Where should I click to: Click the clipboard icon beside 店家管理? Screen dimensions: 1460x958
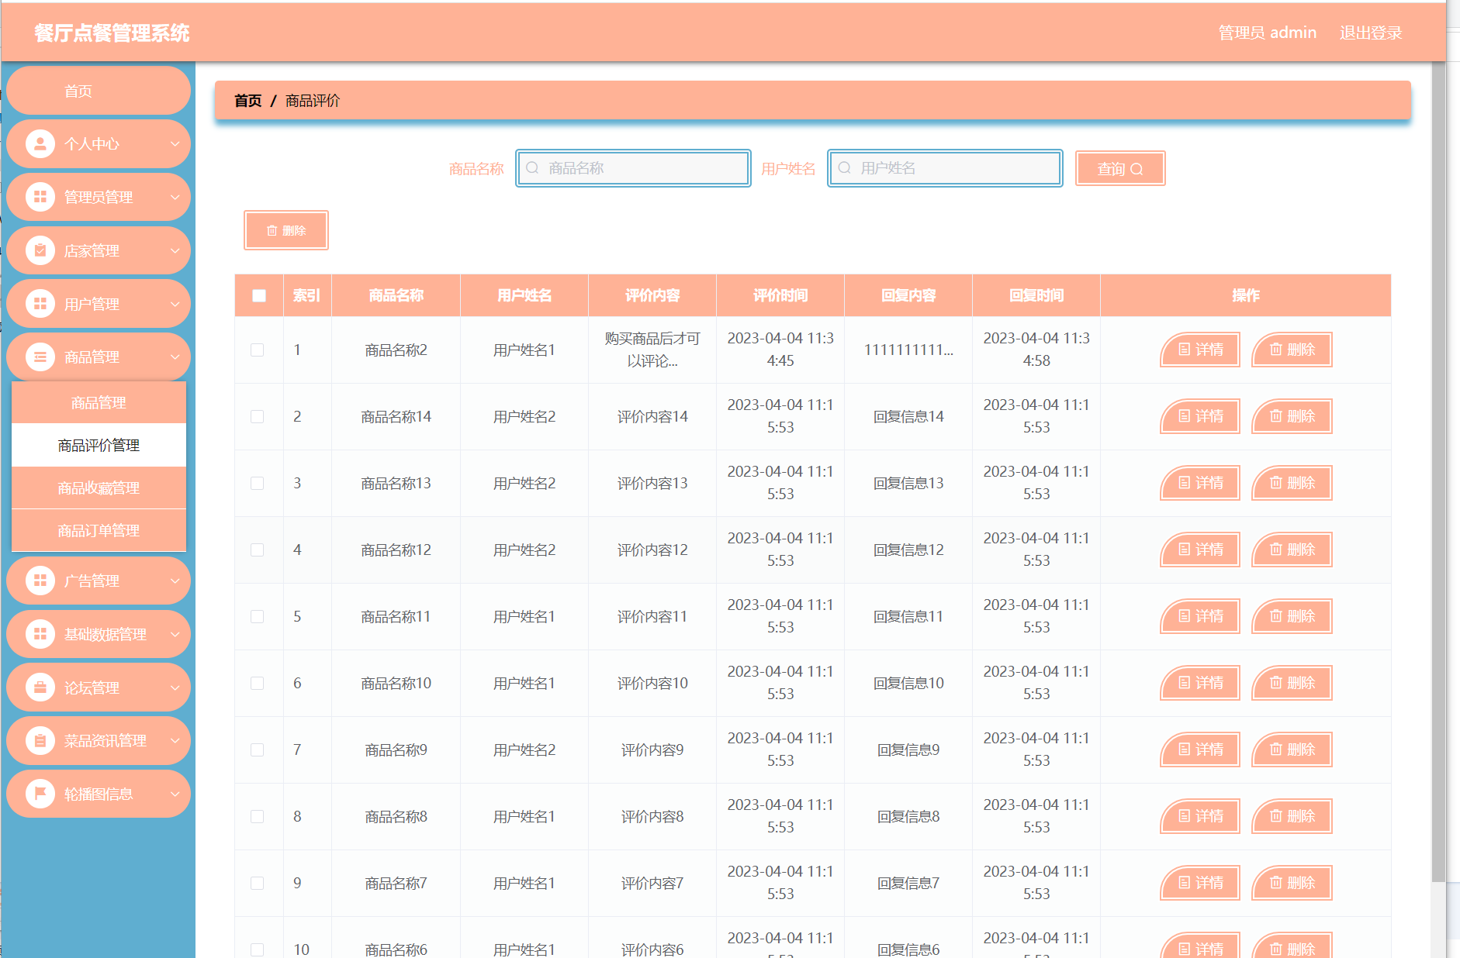[40, 250]
